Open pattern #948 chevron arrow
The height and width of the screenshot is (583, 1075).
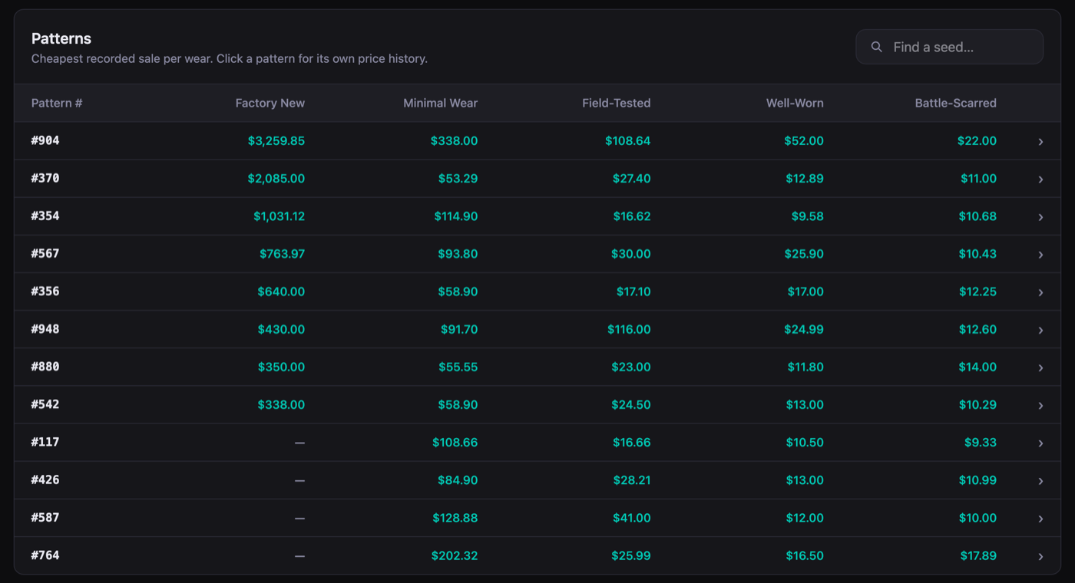coord(1040,330)
